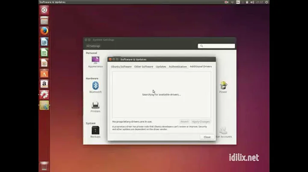Click the recording indicator in top panel
308x172 pixels.
point(226,2)
